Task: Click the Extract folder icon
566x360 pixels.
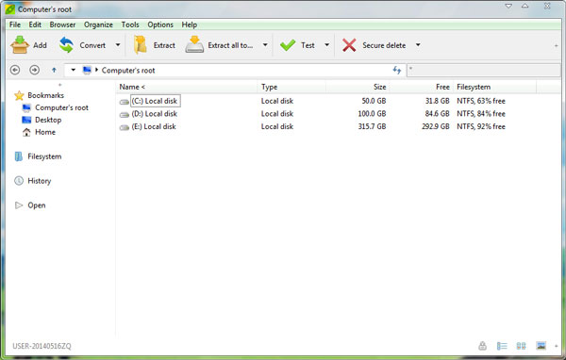Action: pyautogui.click(x=140, y=45)
